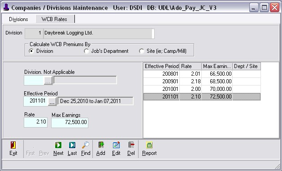This screenshot has height=171, width=282.
Task: Minimize the Companies / Divisions Maintenance window
Action: click(x=254, y=8)
